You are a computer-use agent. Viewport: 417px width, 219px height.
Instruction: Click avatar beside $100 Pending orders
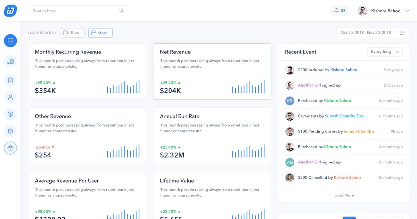pyautogui.click(x=290, y=131)
